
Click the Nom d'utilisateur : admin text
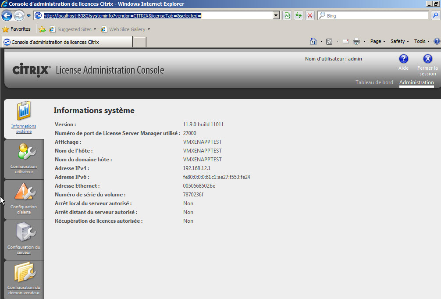coord(333,59)
